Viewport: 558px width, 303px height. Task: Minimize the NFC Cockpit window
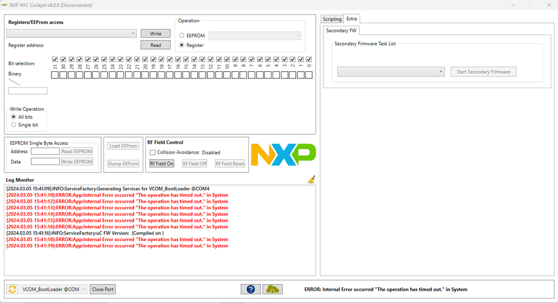point(513,5)
